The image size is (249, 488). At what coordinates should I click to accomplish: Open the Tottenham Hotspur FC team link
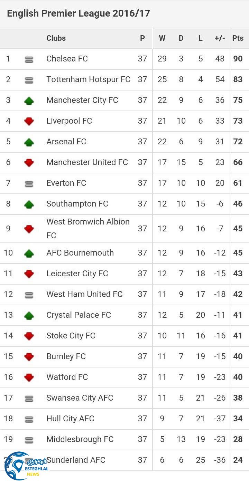[x=88, y=79]
